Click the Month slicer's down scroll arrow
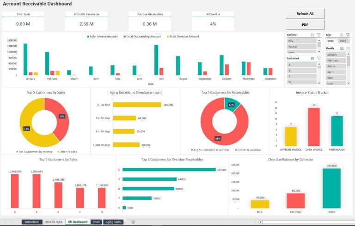Image resolution: width=355 pixels, height=226 pixels. tap(349, 83)
